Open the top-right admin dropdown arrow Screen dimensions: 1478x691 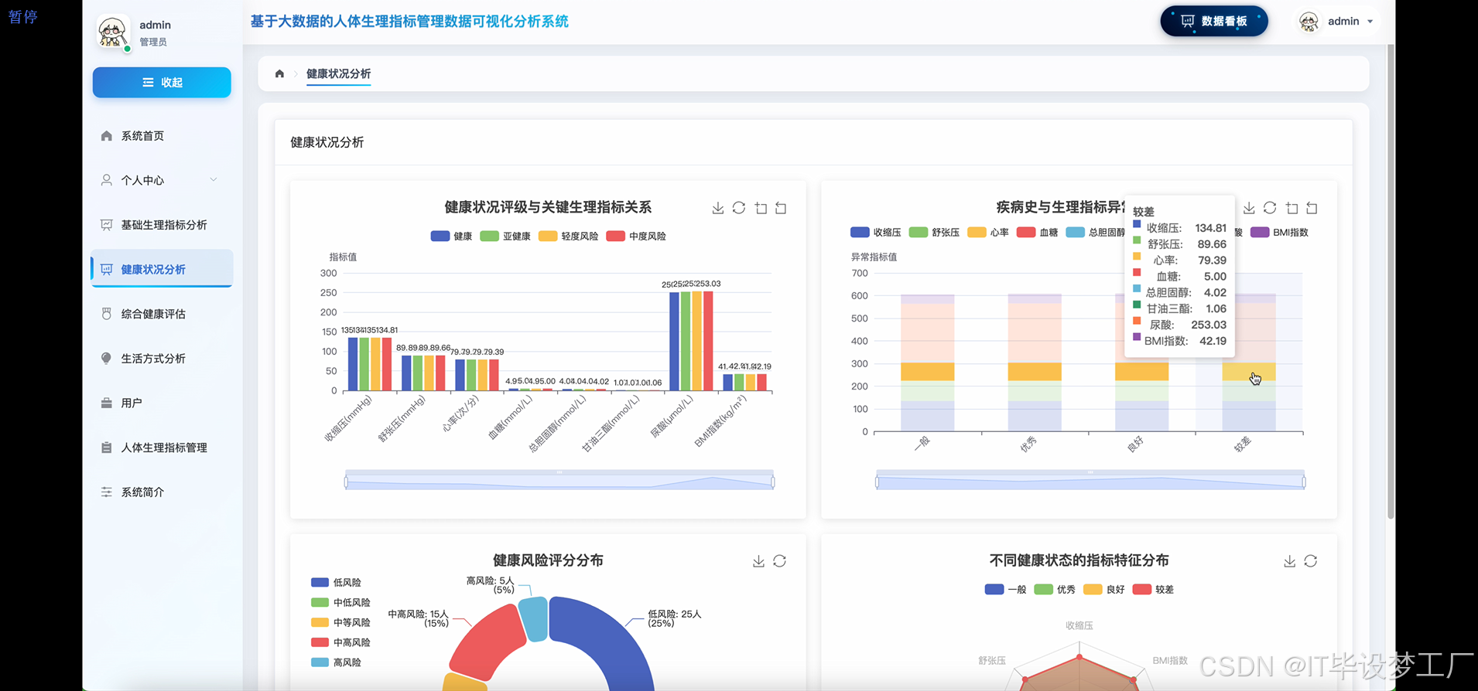point(1370,22)
